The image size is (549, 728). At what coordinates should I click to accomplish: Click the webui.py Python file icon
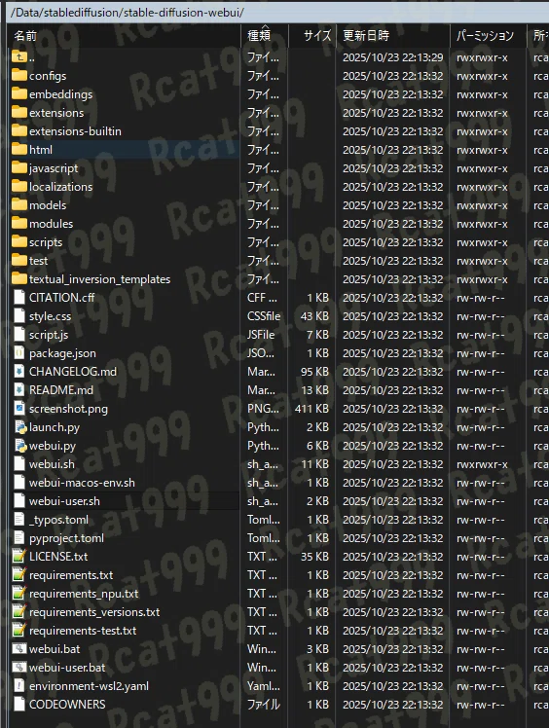coord(20,446)
